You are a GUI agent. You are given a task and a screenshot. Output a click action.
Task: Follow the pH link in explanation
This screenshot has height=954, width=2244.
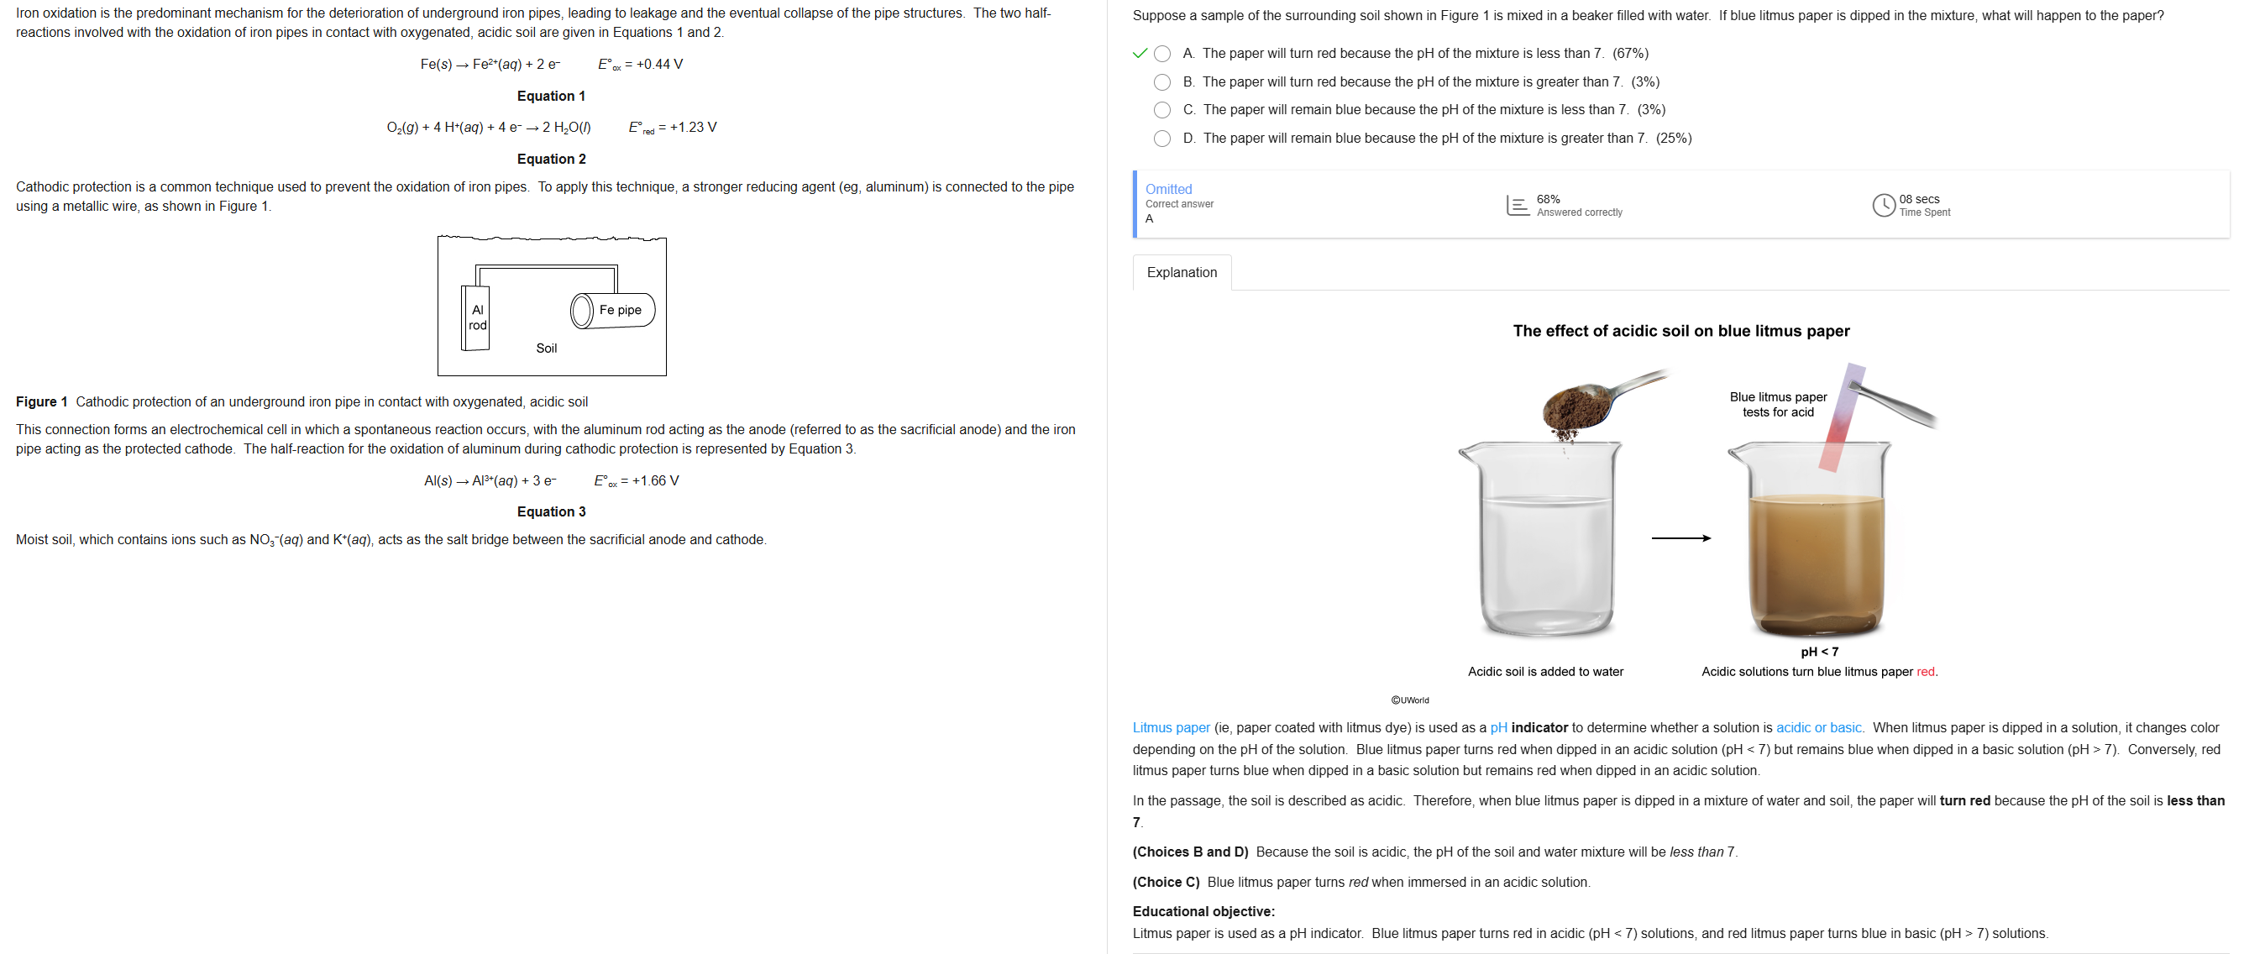[x=1498, y=727]
